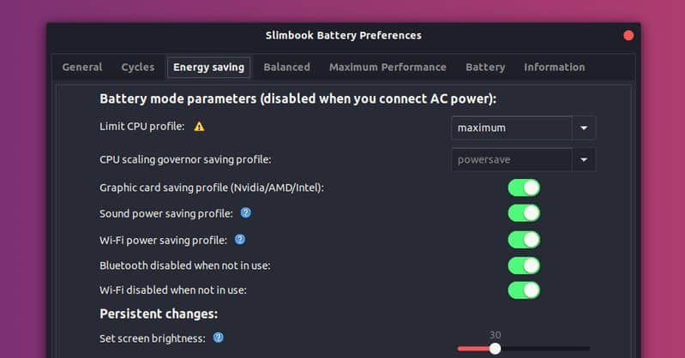The height and width of the screenshot is (358, 685).
Task: Click help icon next to Sound power saving
Action: 246,212
